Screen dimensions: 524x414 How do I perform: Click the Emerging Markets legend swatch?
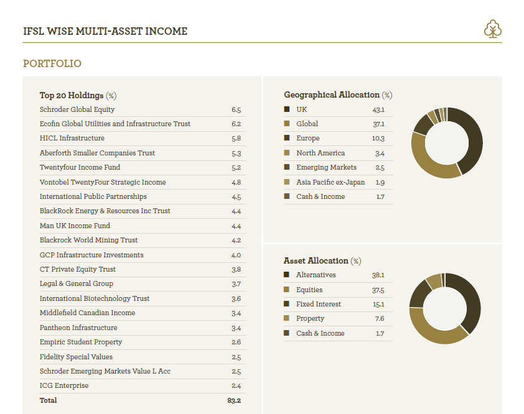287,167
